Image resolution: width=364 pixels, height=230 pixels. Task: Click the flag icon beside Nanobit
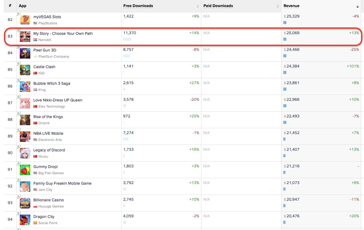click(x=35, y=40)
